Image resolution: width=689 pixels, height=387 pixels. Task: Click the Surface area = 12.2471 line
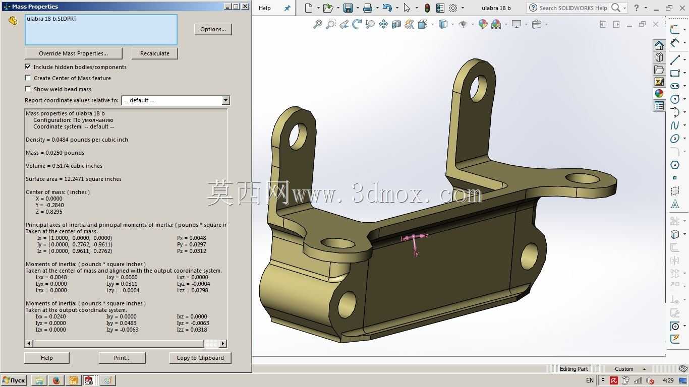point(74,179)
